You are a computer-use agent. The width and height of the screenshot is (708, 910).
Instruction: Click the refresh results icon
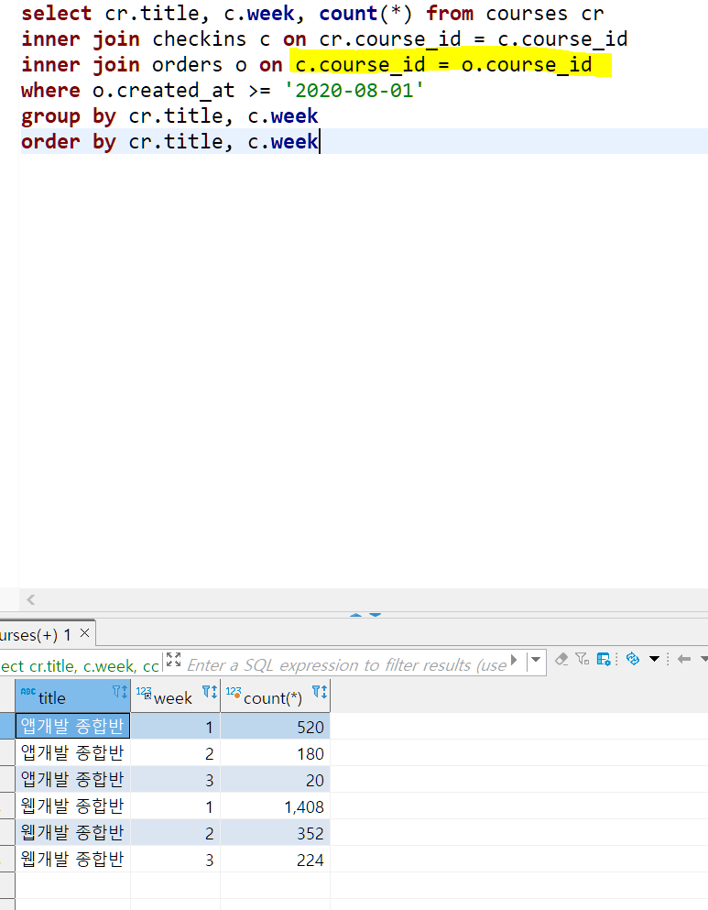633,659
